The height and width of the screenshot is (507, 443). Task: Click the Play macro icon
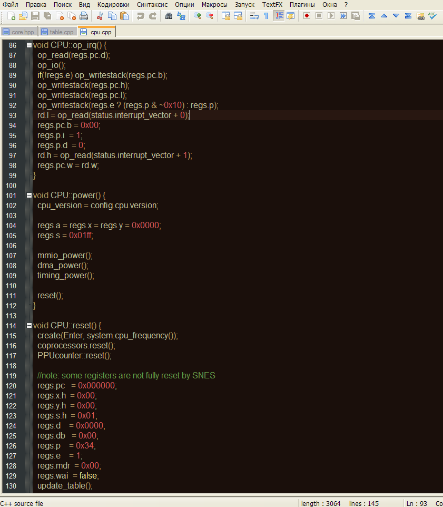(331, 16)
